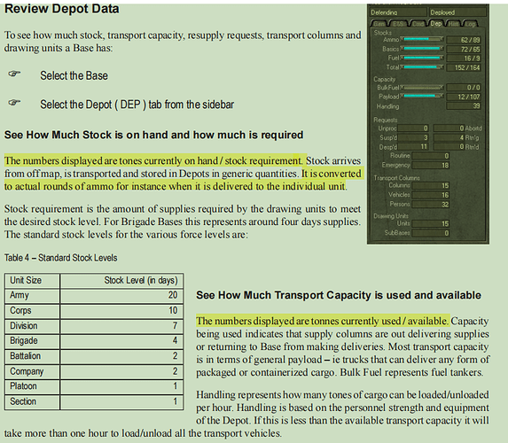Click the Deployed status field

(457, 12)
